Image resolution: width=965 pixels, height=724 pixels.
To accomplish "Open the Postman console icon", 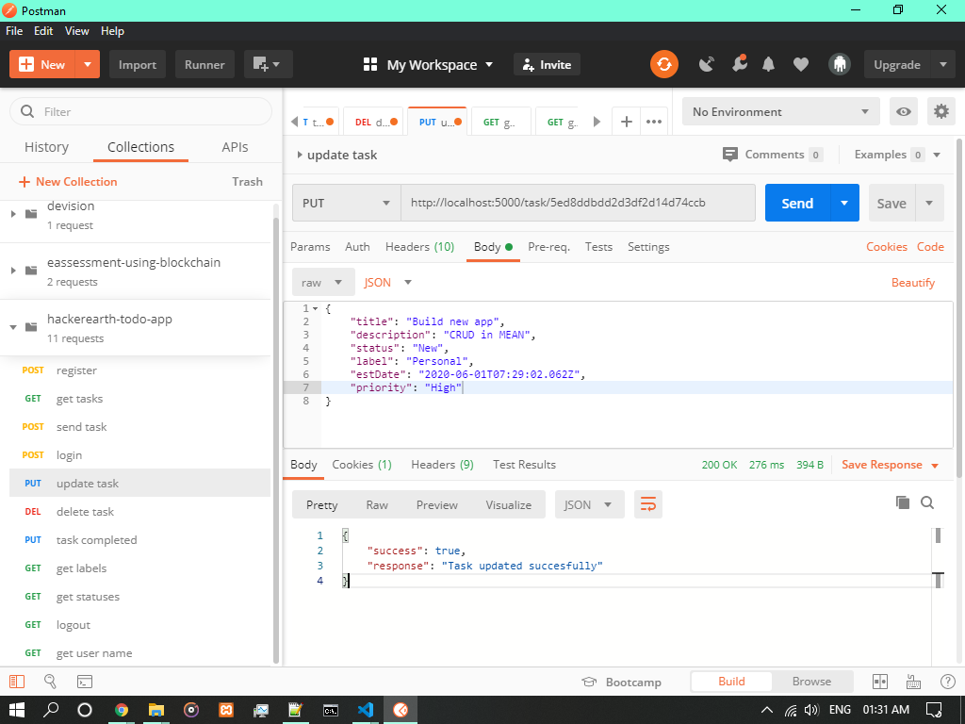I will click(x=84, y=682).
